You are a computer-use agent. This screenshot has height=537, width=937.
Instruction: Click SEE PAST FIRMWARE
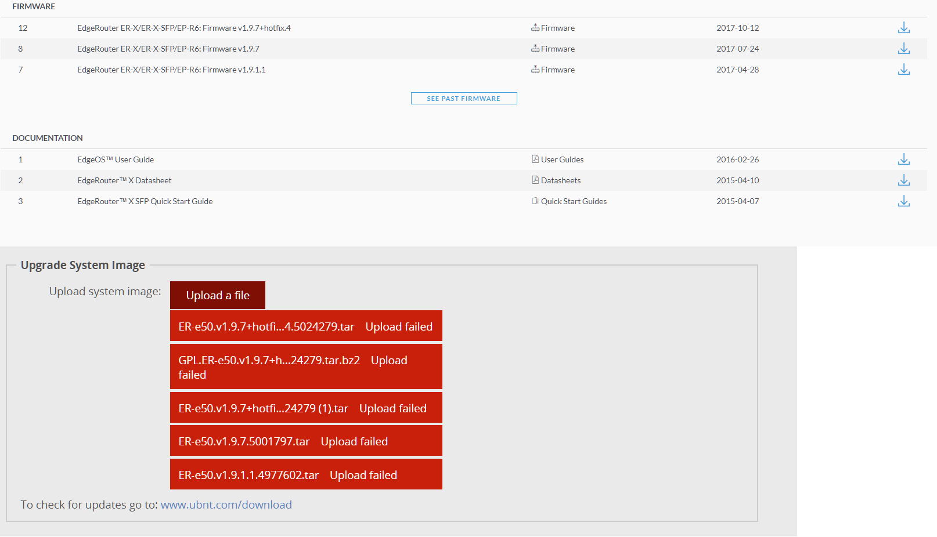pos(463,98)
